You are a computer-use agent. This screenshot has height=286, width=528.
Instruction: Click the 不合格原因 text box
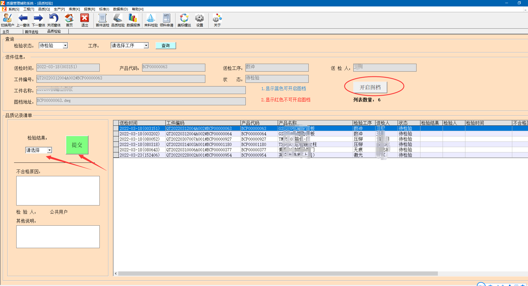coord(58,191)
